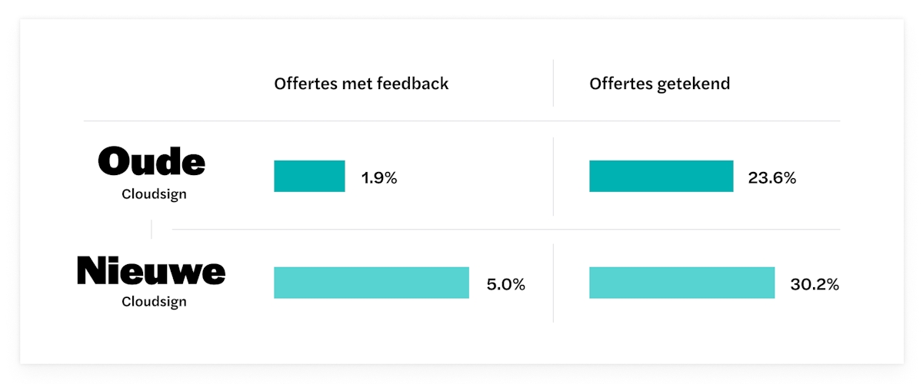Click the light teal 30.2% signed bar

click(x=681, y=283)
